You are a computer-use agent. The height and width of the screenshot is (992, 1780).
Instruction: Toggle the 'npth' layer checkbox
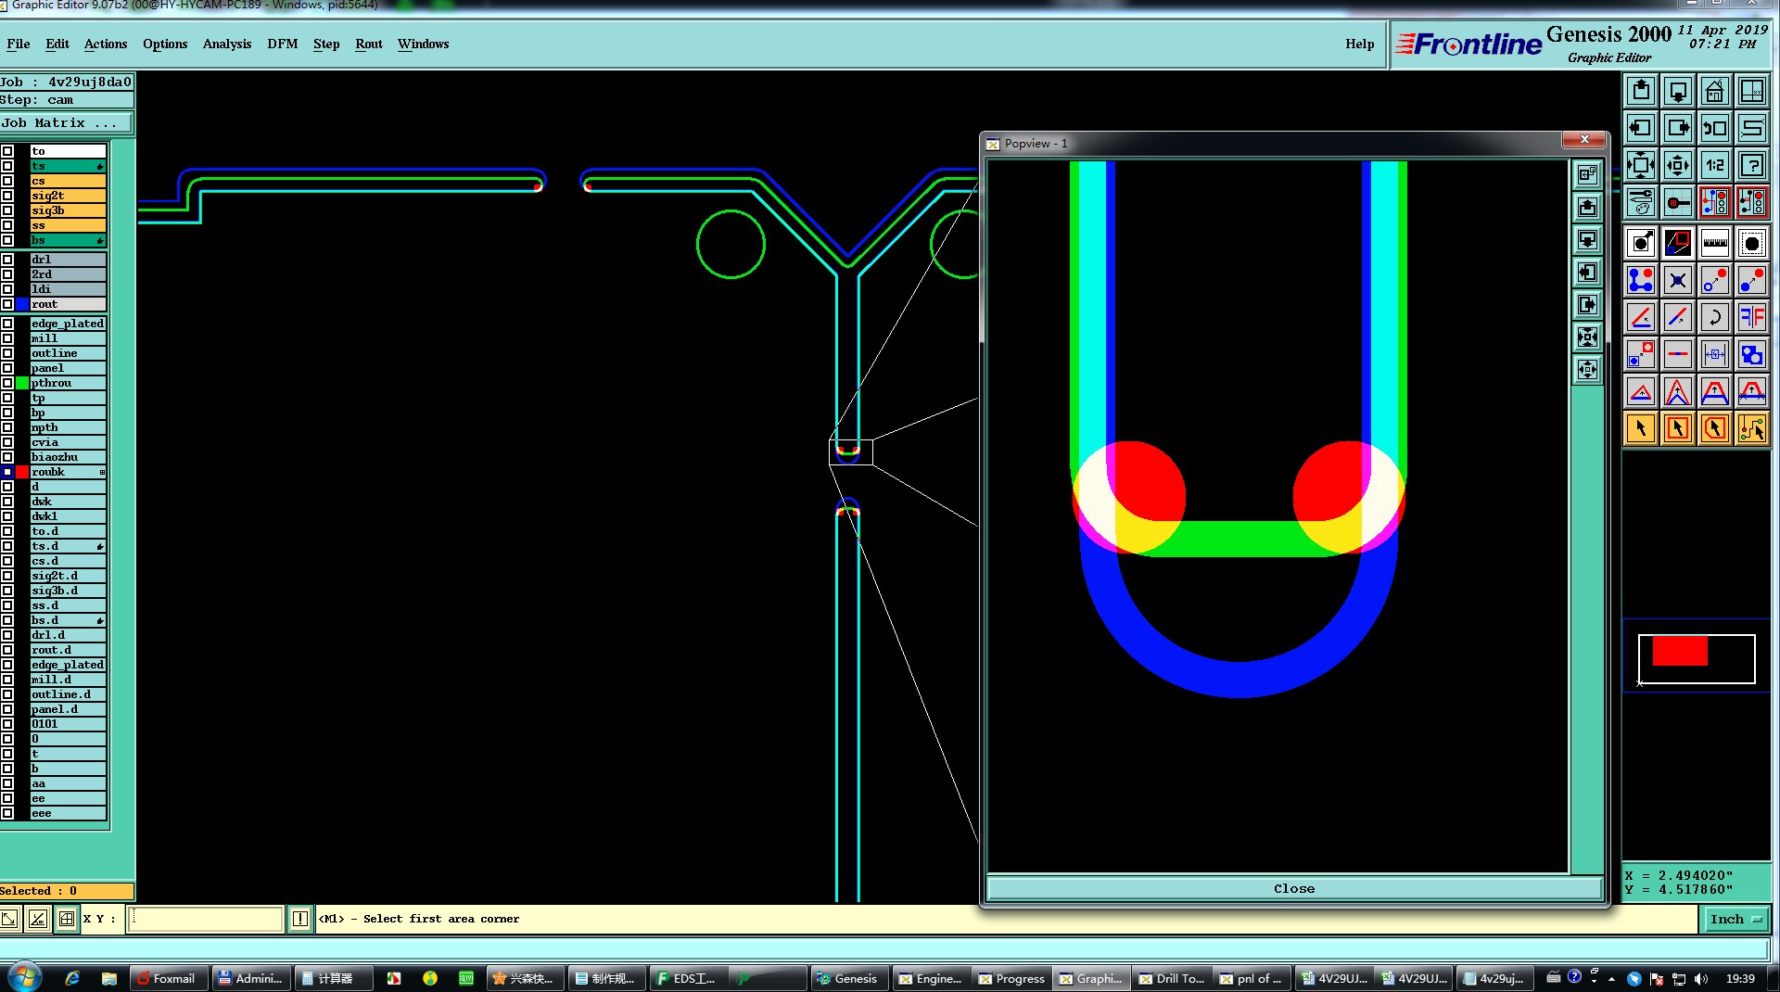[7, 427]
